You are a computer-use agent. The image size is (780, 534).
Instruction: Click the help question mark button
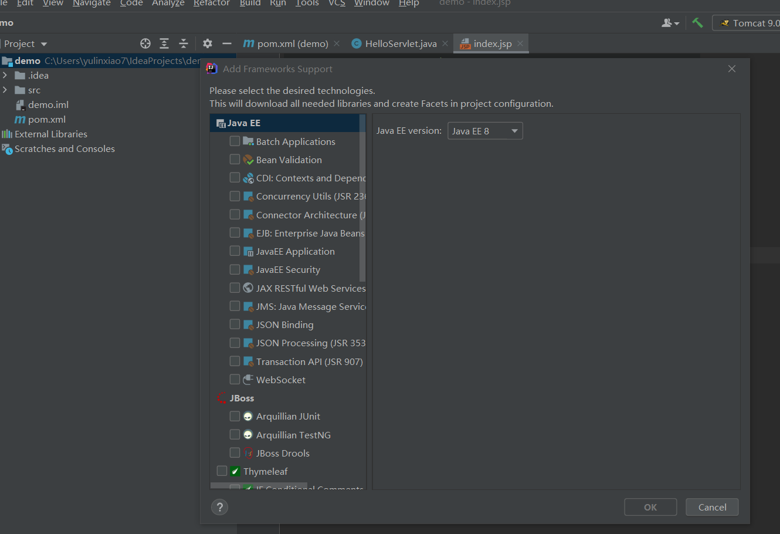(219, 507)
